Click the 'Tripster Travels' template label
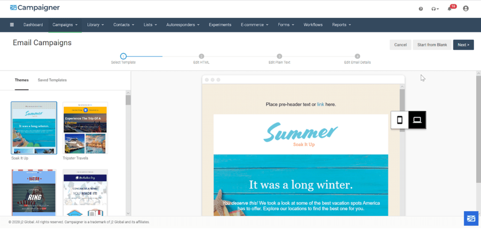Screen dimensions: 481x229 point(75,158)
